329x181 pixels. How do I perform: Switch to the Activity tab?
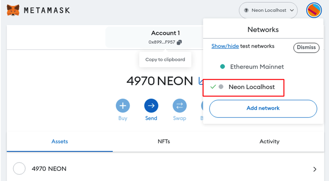[x=269, y=141]
